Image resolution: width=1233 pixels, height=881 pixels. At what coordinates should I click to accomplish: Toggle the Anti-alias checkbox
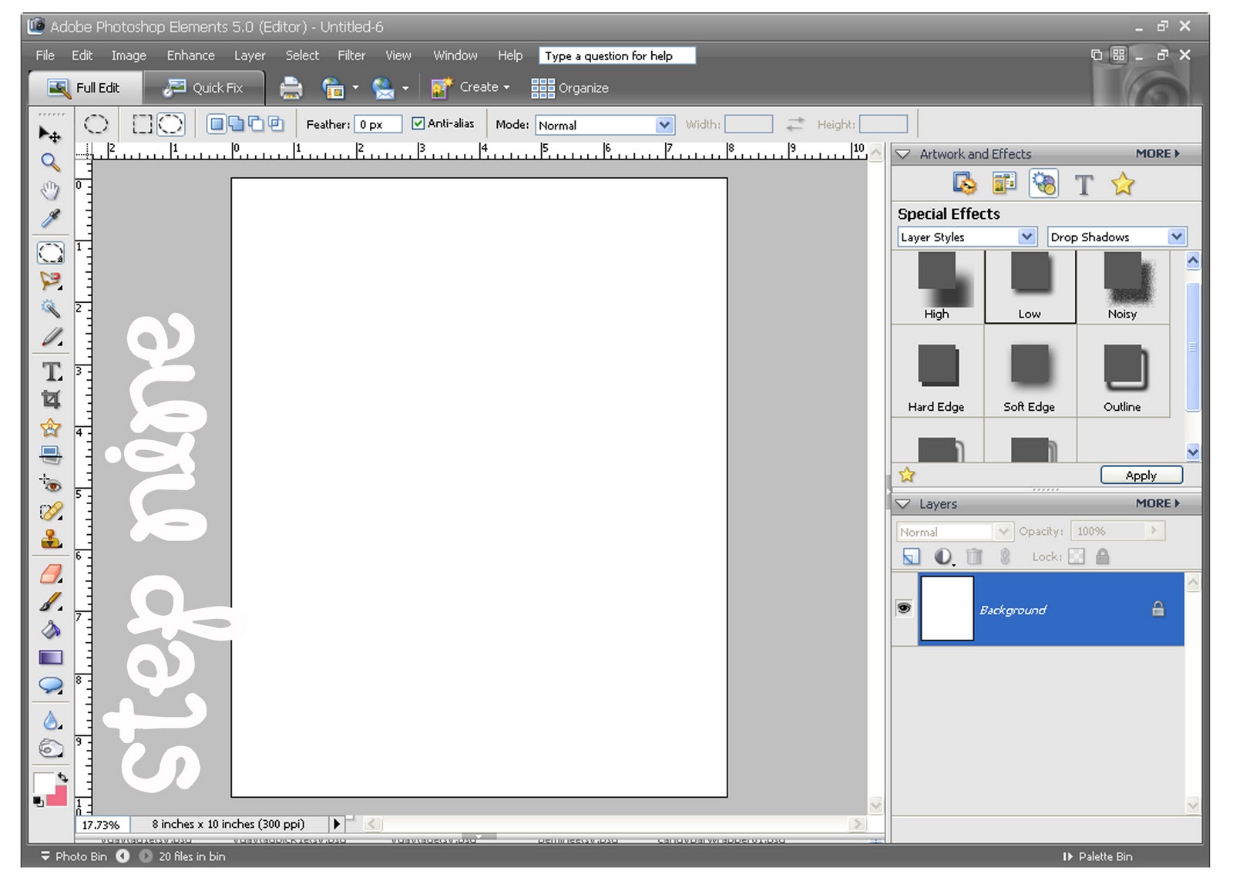pos(418,123)
